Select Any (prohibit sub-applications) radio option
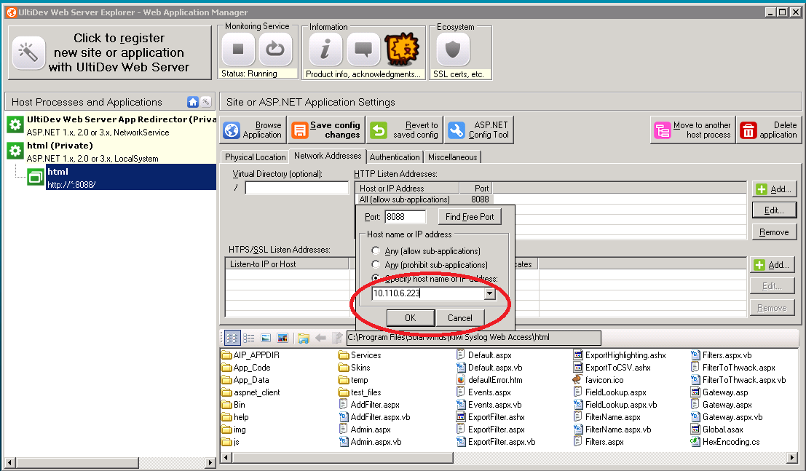 click(x=375, y=264)
